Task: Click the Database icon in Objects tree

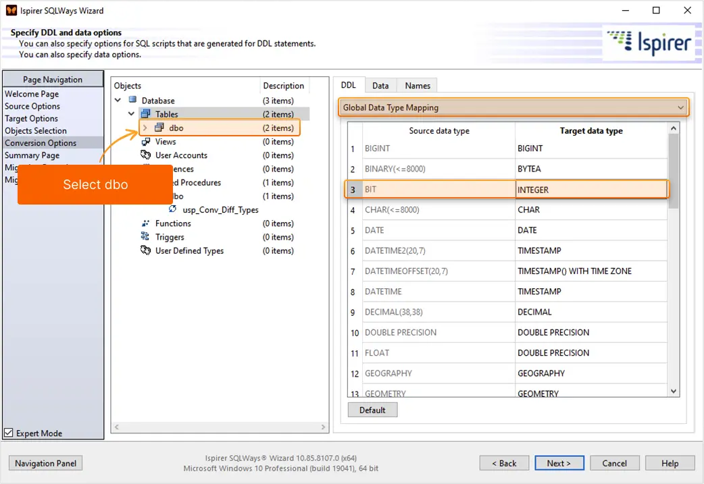Action: 133,100
